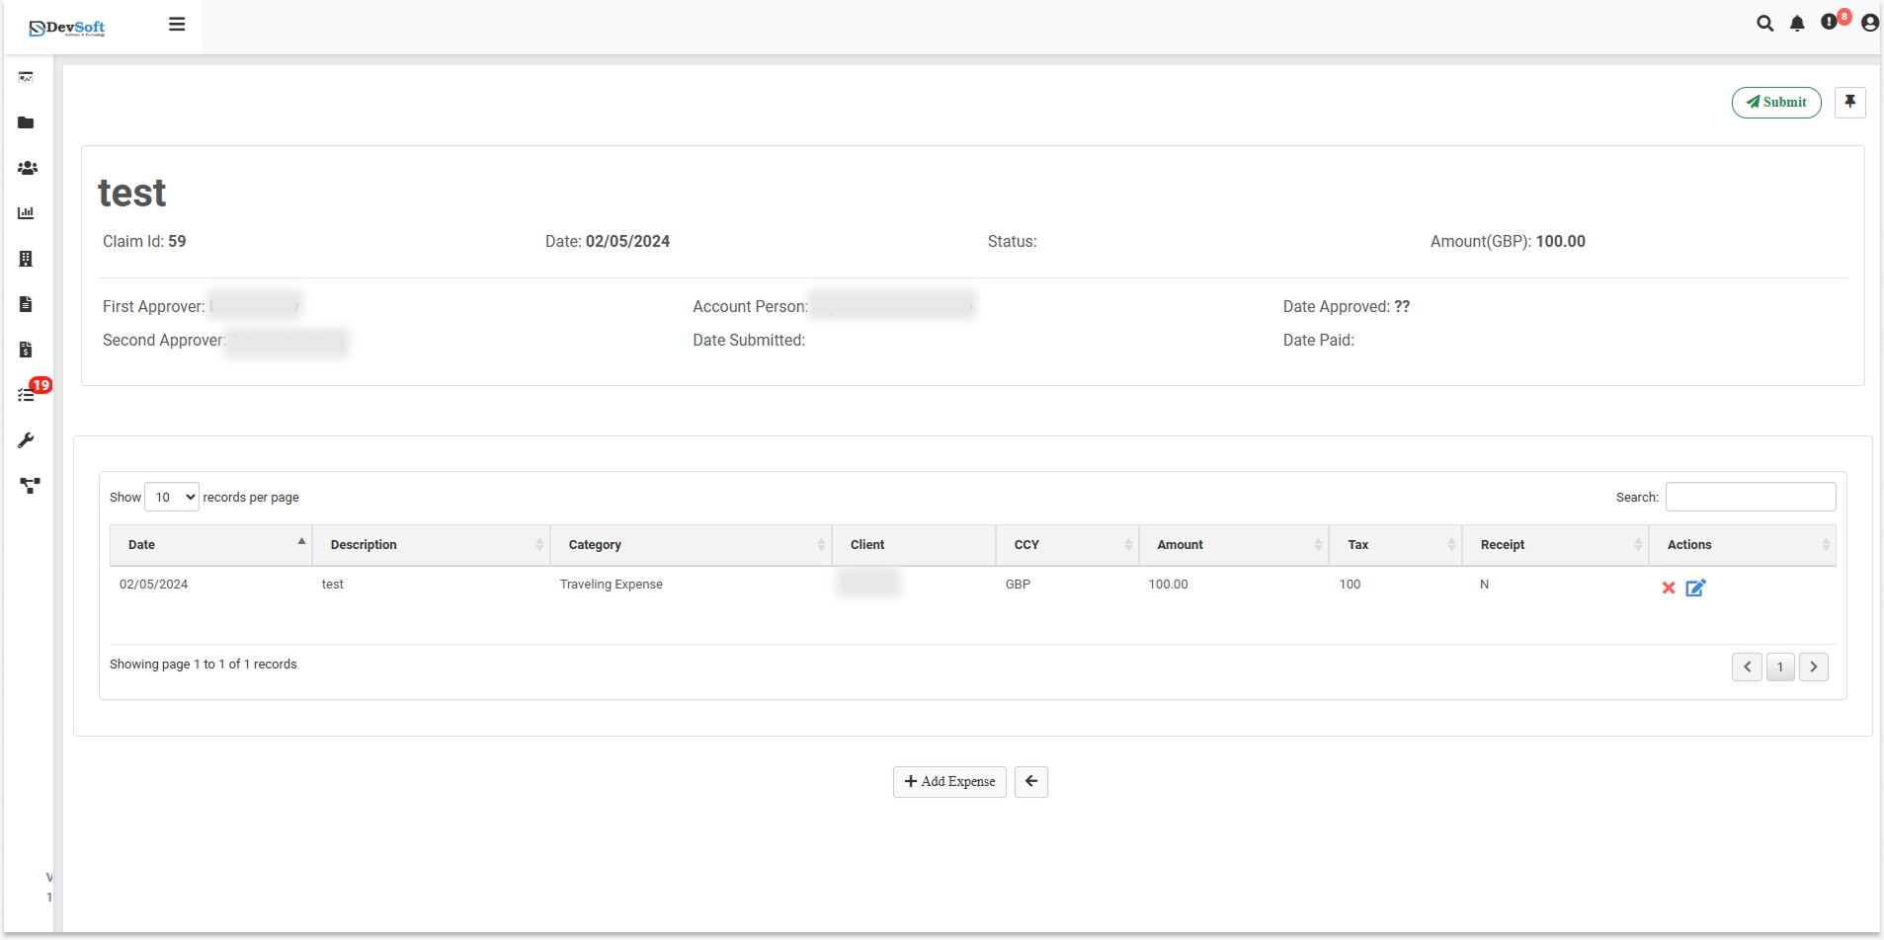Open the wrench settings icon

click(x=26, y=440)
